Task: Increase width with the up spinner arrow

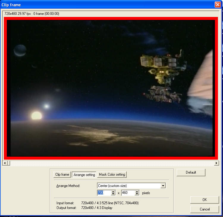Action: point(113,191)
